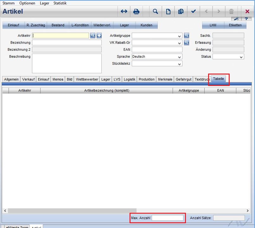Click the lookup icon next to Artikelgruppe
255x228 pixels.
[187, 36]
